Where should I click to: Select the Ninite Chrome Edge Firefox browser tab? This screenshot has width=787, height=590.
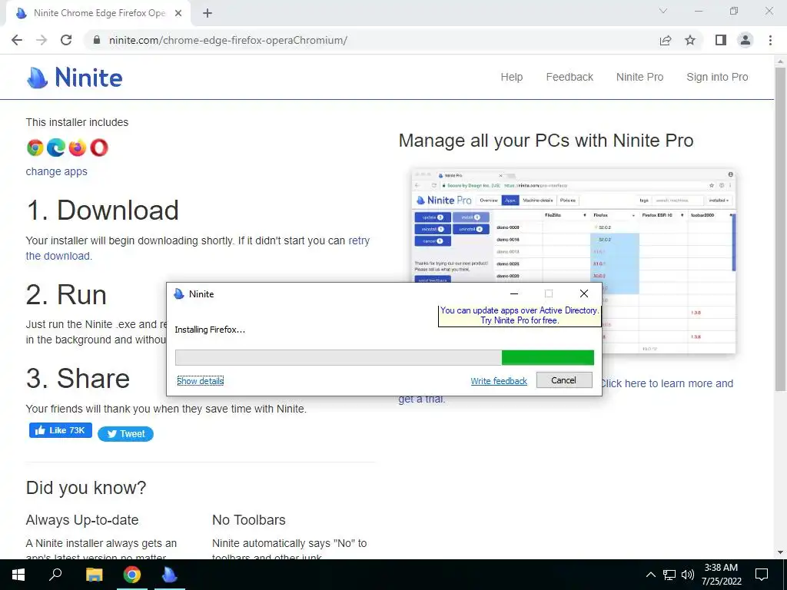99,14
